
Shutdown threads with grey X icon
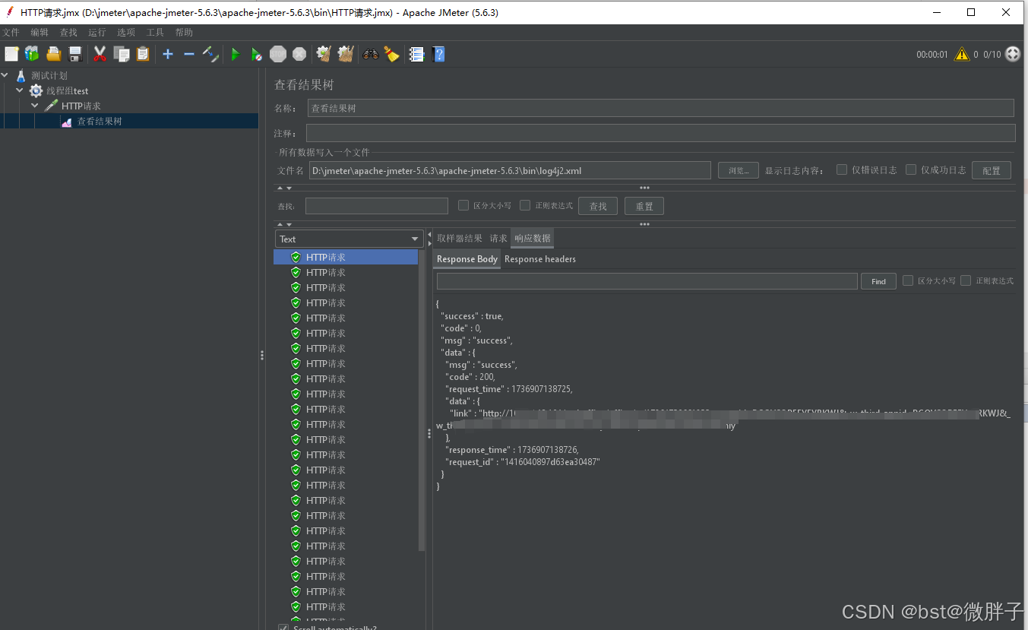(x=299, y=54)
